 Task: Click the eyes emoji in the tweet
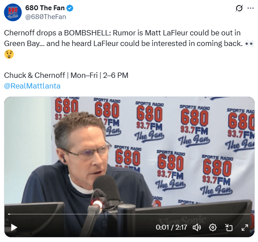(x=250, y=44)
